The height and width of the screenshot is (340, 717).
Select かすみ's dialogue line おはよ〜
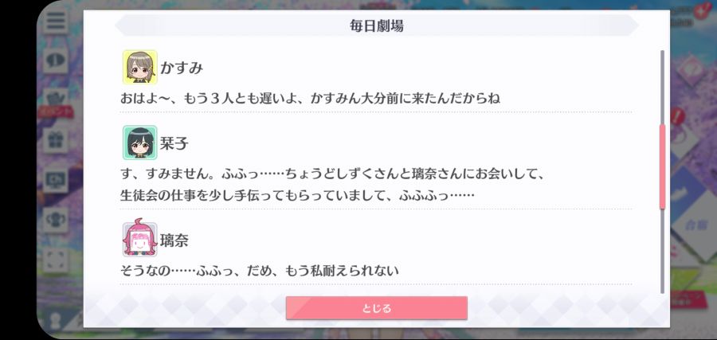[x=310, y=99]
